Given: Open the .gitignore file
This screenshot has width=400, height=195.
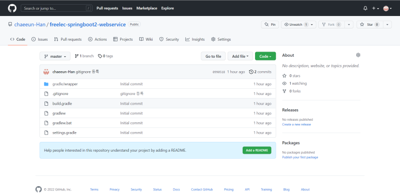Looking at the screenshot, I should (60, 94).
